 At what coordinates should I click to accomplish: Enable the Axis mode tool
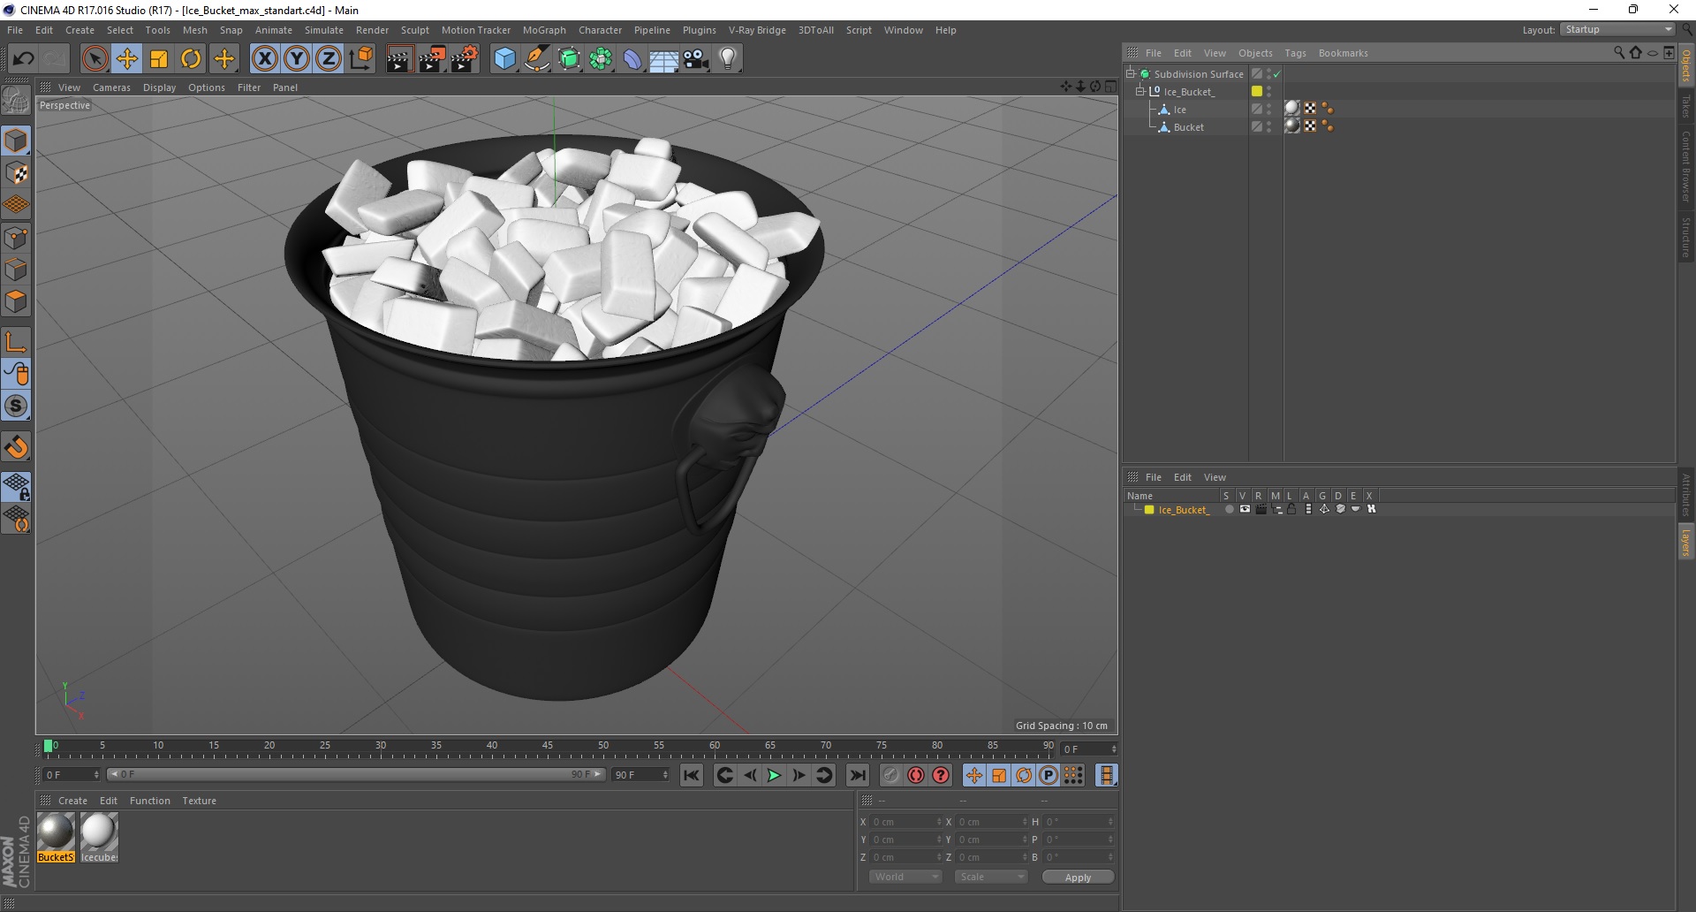pos(16,342)
